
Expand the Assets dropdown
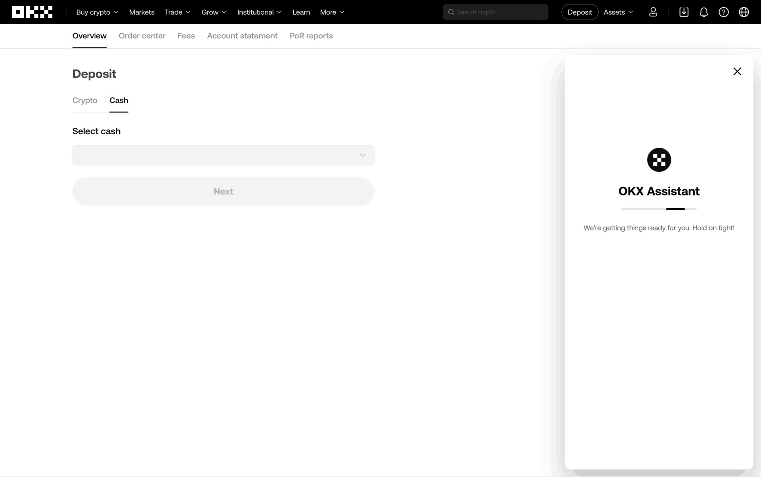tap(618, 12)
